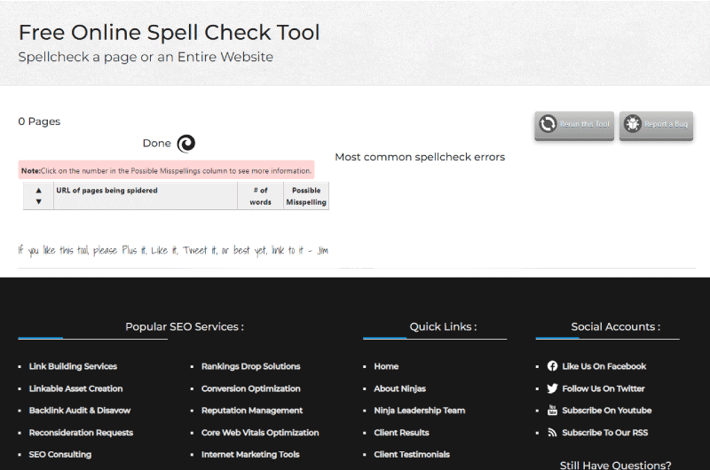Open Link Building Services link

(73, 366)
